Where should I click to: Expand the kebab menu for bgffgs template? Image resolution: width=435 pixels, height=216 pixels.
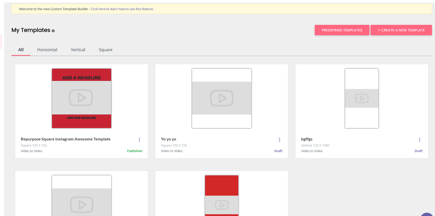pos(420,140)
